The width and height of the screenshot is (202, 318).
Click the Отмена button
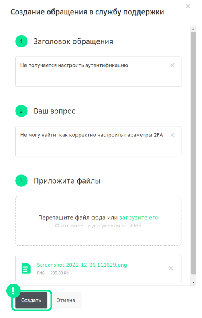65,300
